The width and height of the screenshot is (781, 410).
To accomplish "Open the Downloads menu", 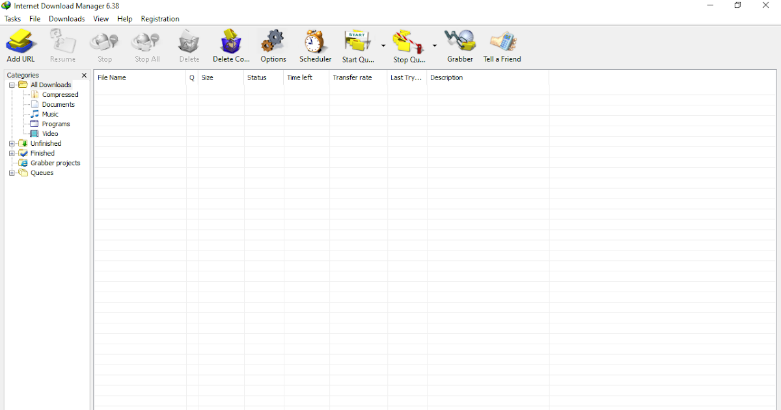I will 66,19.
